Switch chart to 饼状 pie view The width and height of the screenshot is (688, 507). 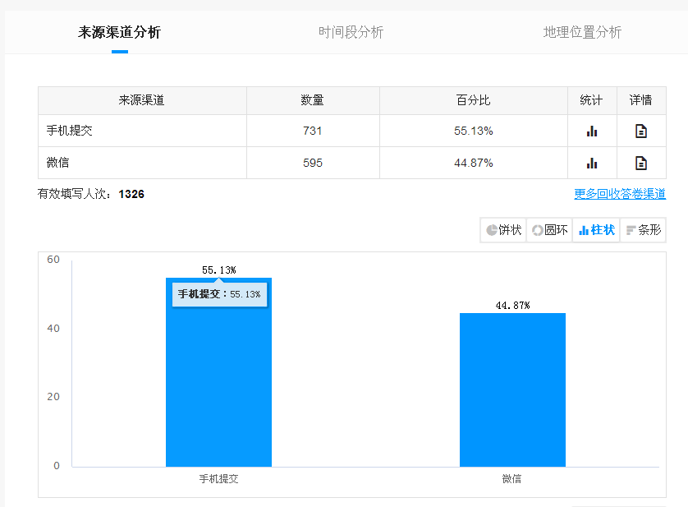(503, 230)
